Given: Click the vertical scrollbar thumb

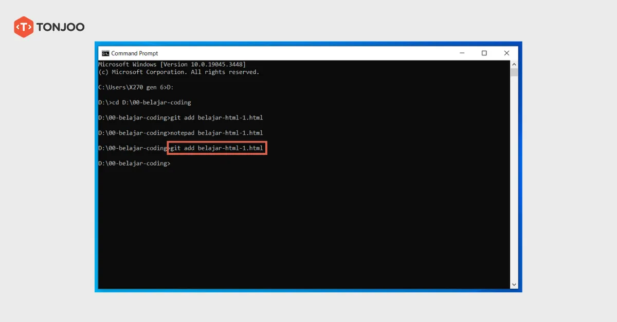Looking at the screenshot, I should point(514,72).
